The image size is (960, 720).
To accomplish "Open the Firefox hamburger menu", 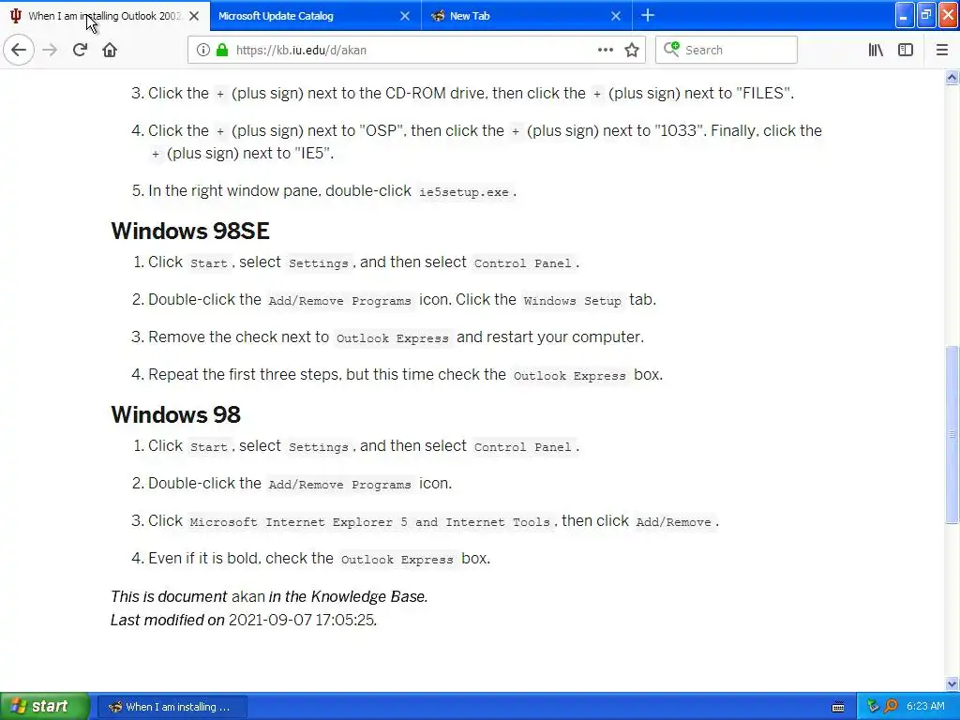I will (x=941, y=51).
